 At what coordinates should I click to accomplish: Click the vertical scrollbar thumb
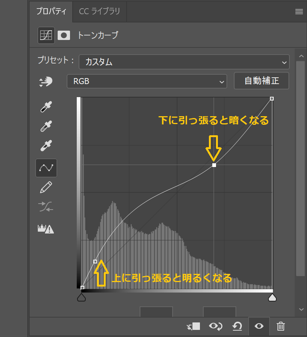[x=301, y=168]
